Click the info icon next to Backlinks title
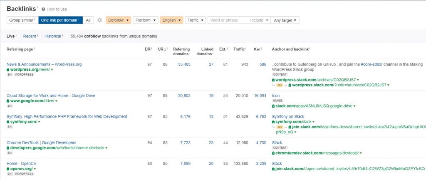This screenshot has width=426, height=179. coord(37,7)
